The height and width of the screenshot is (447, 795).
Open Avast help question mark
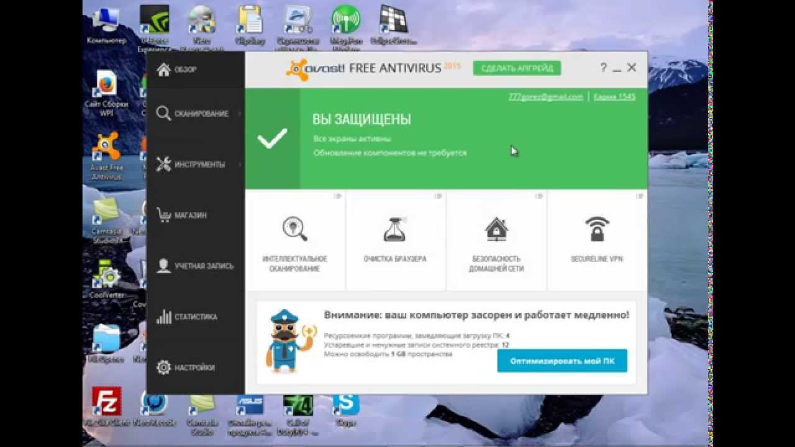tap(603, 68)
